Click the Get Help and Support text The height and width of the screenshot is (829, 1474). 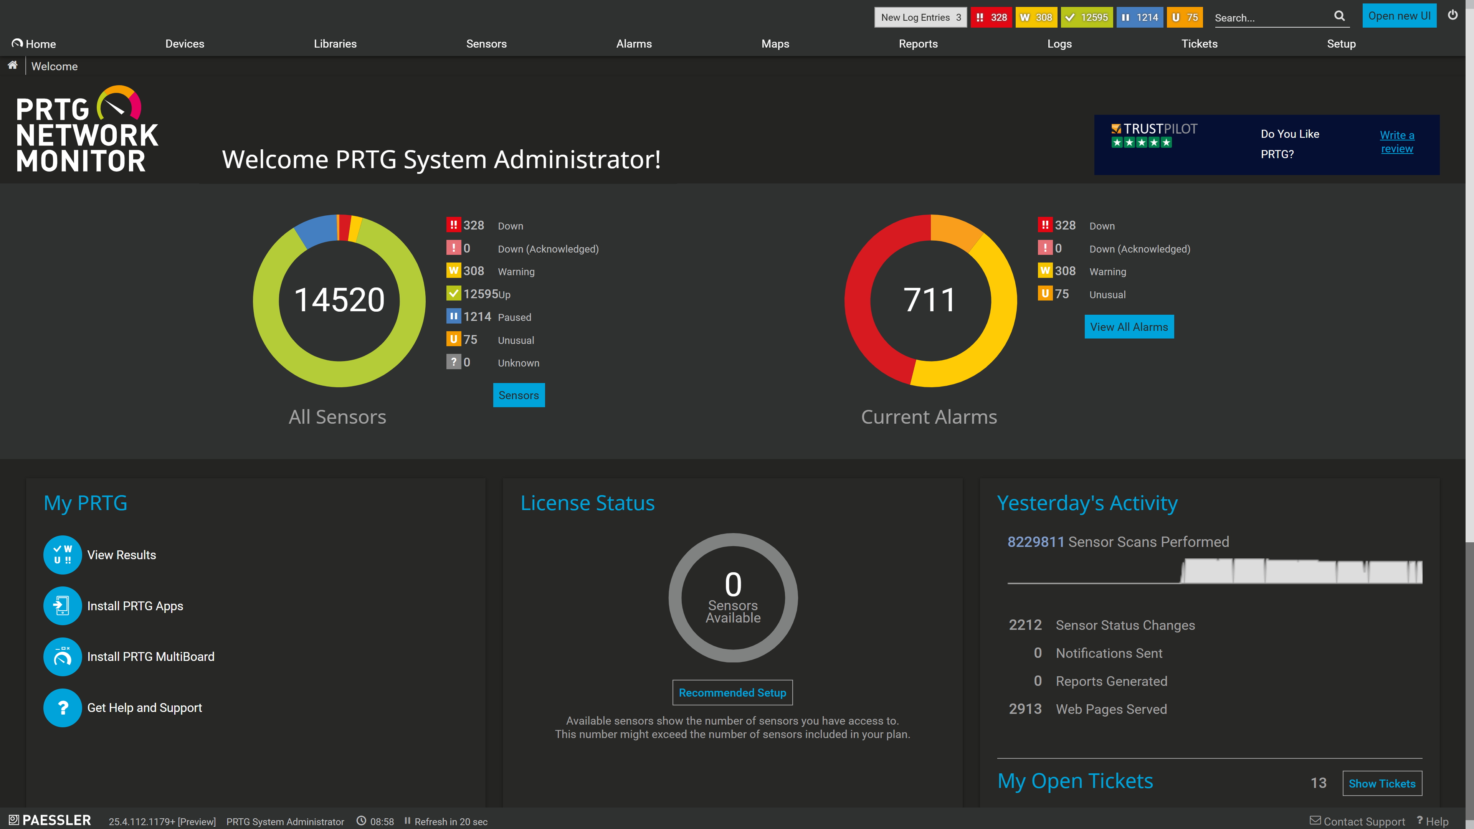pyautogui.click(x=144, y=707)
